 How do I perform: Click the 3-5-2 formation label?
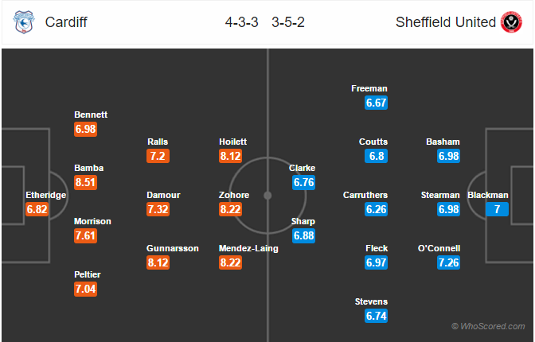coord(288,22)
